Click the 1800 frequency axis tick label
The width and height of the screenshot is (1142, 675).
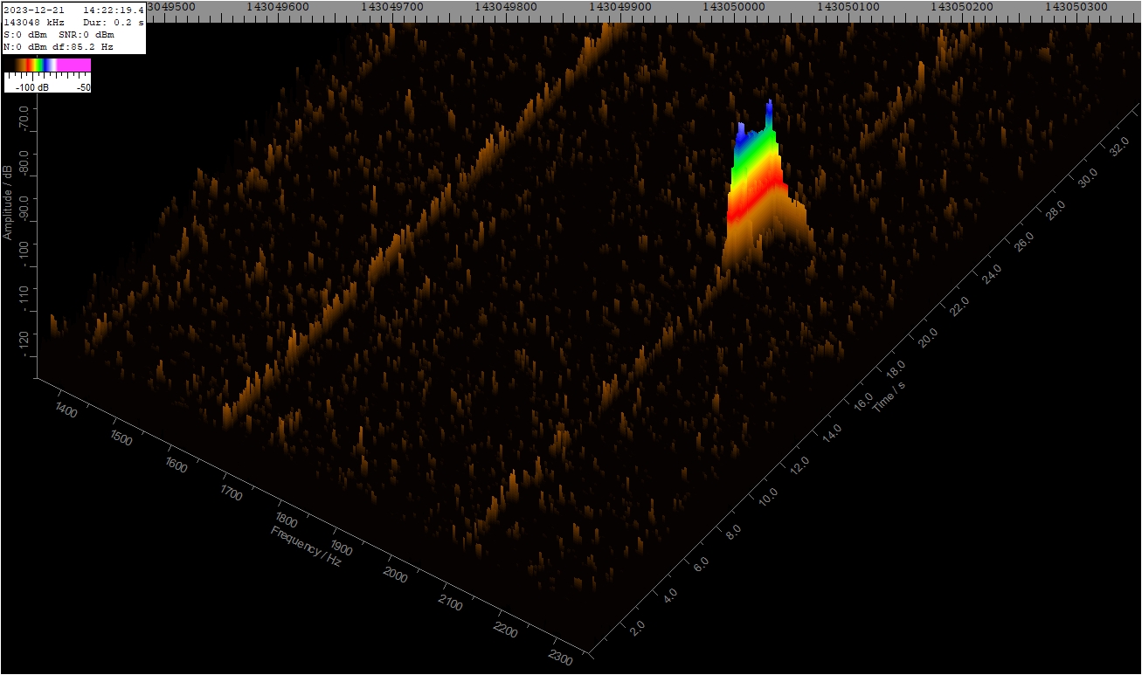pos(286,521)
